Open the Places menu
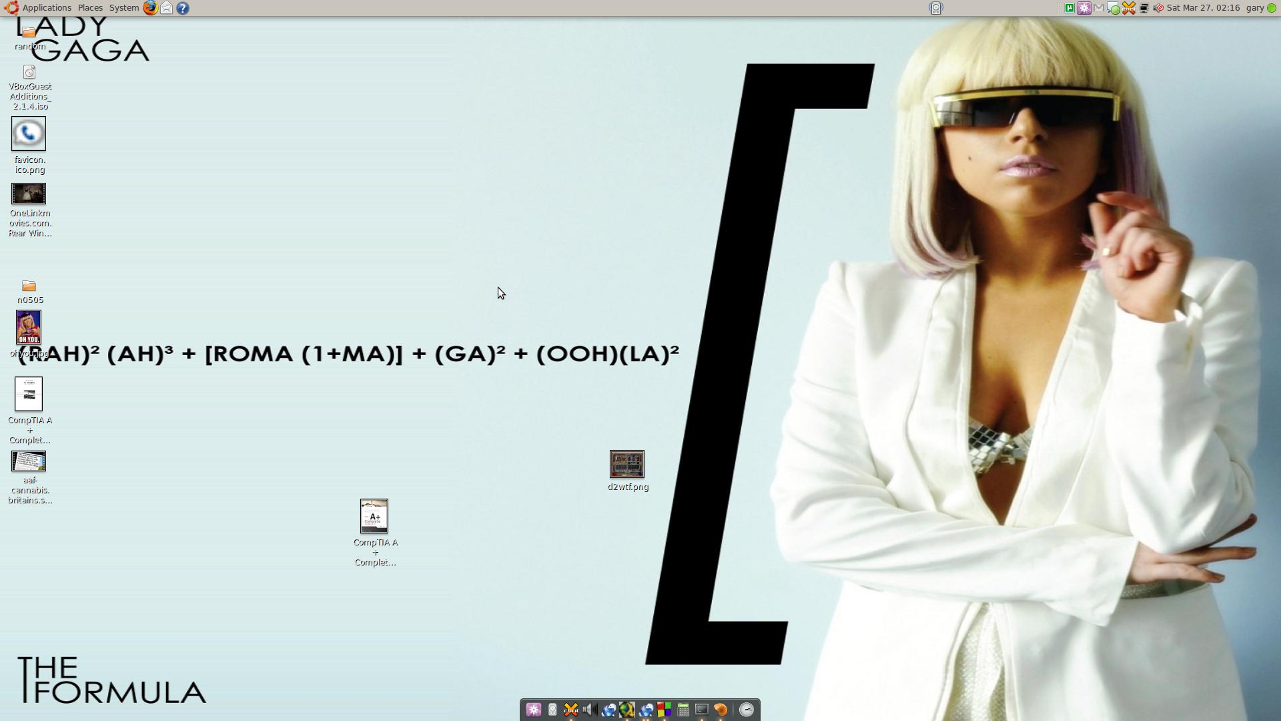Image resolution: width=1281 pixels, height=721 pixels. [x=90, y=8]
